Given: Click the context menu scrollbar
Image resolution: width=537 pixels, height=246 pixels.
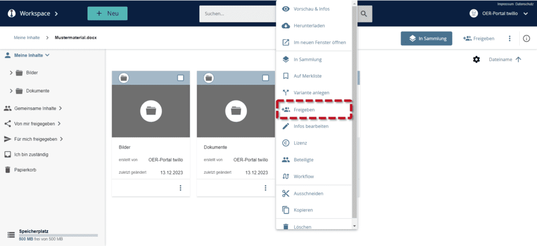Looking at the screenshot, I should coord(355,105).
